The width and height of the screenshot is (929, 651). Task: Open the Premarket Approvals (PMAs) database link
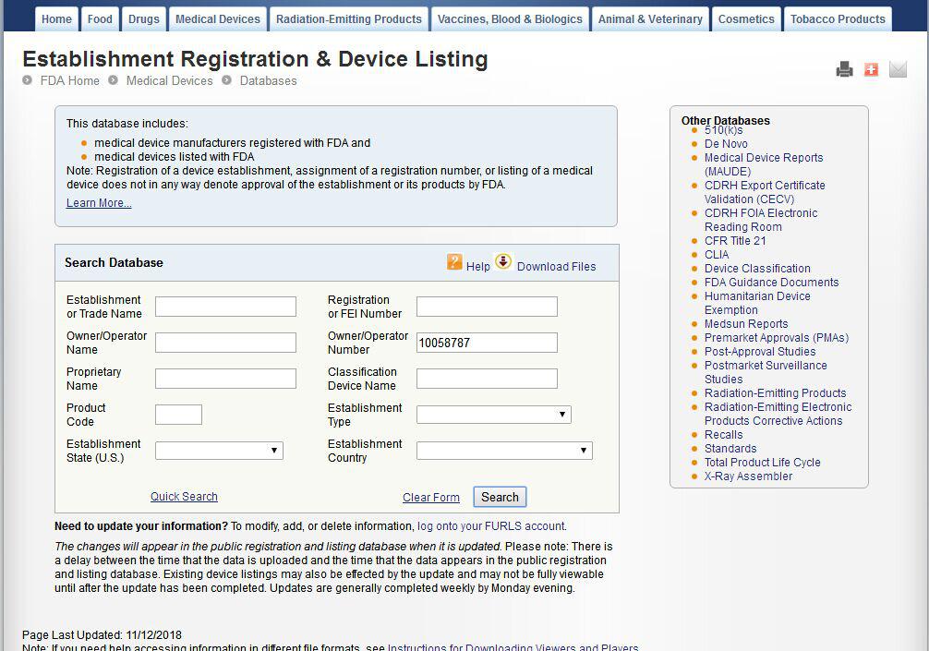(x=776, y=338)
